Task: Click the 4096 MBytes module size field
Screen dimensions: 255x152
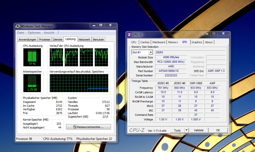Action: click(171, 57)
